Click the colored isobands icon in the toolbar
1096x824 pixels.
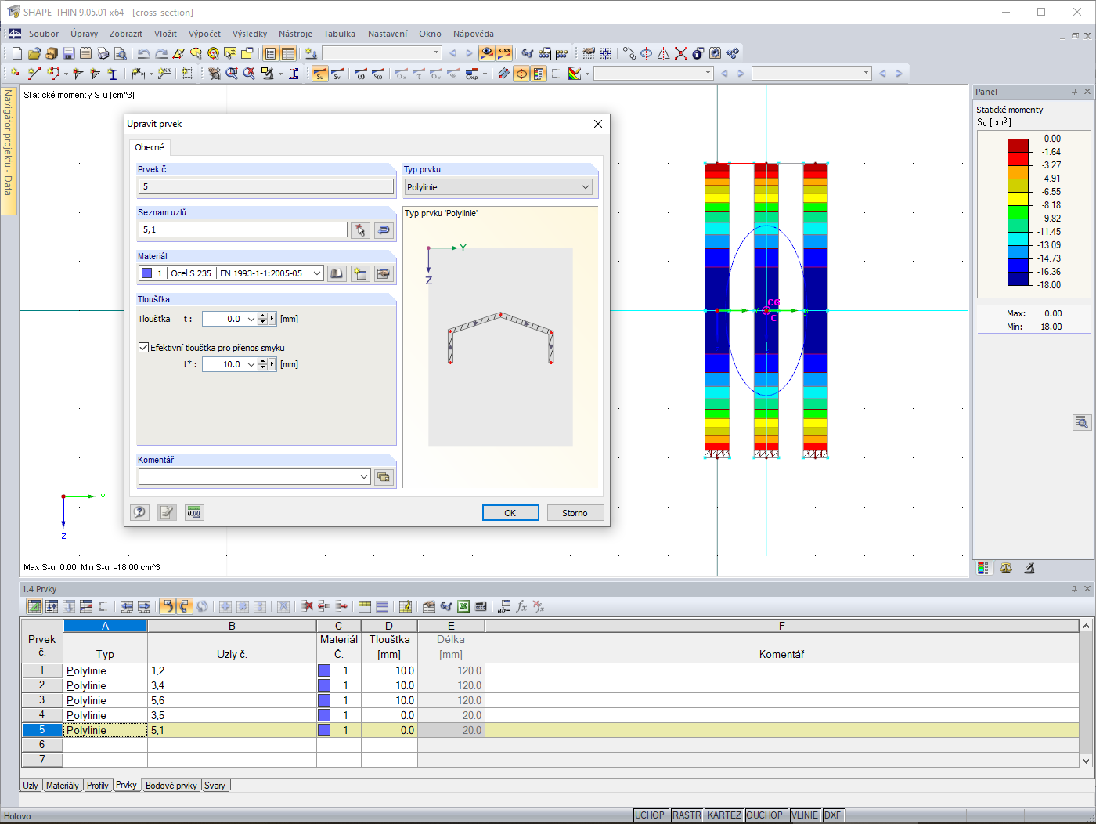575,74
